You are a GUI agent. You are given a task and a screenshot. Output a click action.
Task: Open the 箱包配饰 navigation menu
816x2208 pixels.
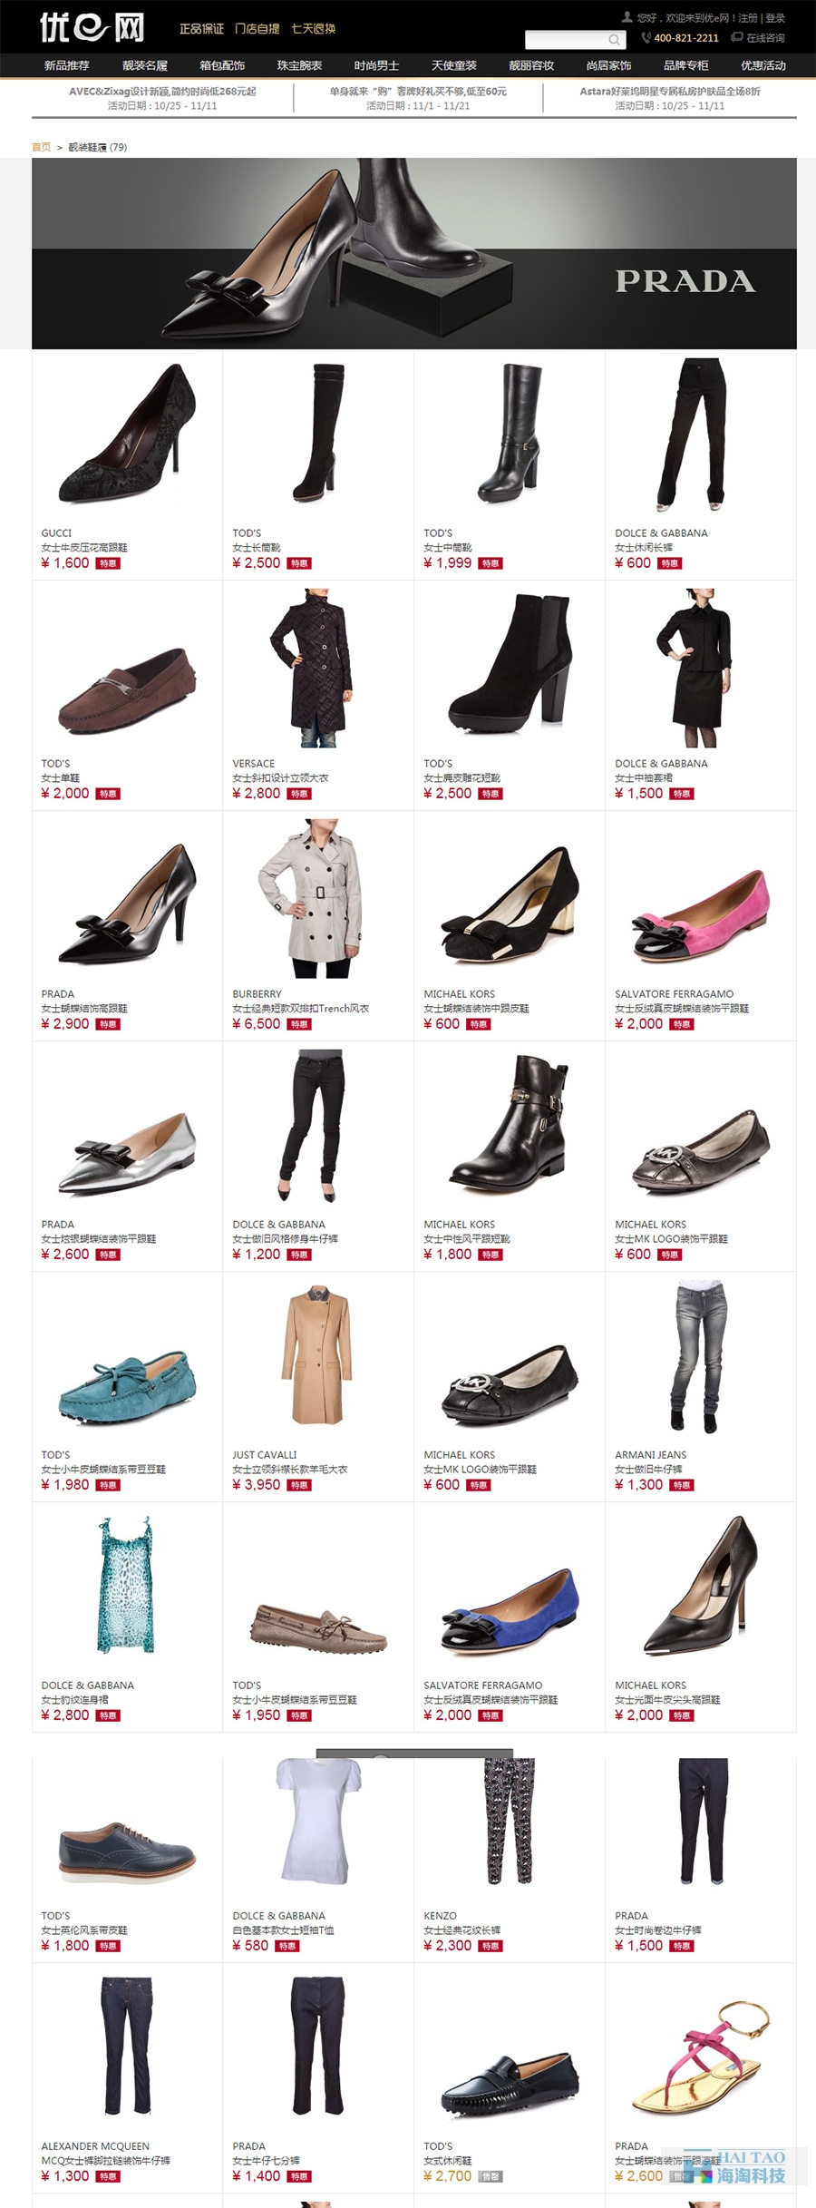click(222, 65)
